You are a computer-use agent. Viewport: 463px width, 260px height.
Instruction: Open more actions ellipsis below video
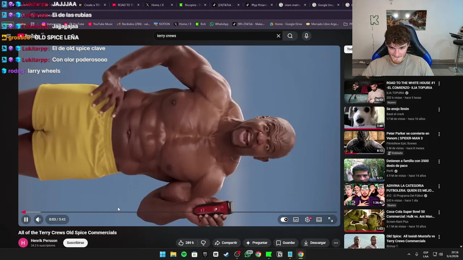pos(336,243)
